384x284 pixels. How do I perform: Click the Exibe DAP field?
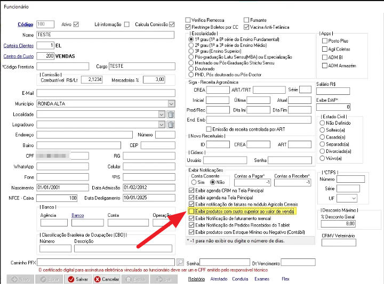(x=333, y=107)
